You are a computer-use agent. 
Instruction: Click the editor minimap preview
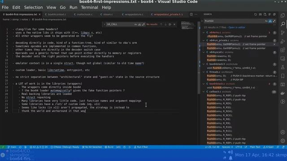pos(188,25)
